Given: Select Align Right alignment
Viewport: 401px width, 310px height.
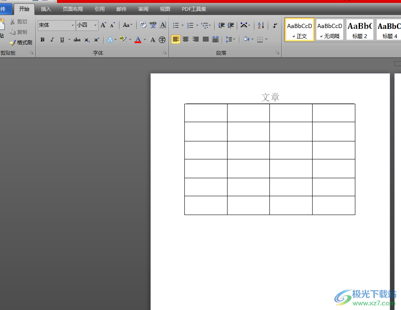Looking at the screenshot, I should point(196,39).
